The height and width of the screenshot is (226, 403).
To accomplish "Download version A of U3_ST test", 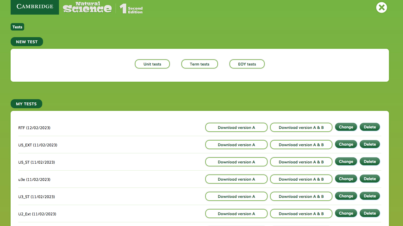I will pyautogui.click(x=236, y=196).
